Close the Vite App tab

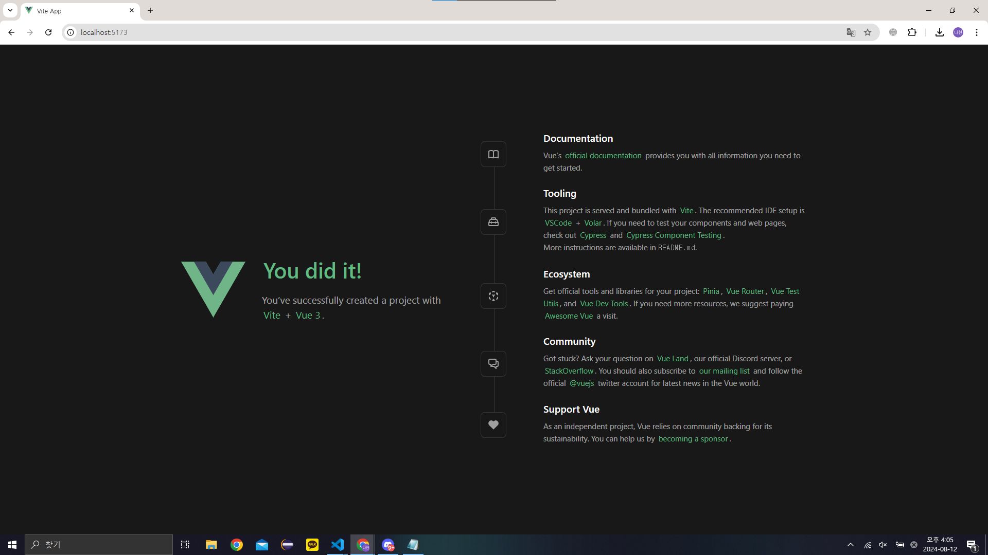coord(132,10)
